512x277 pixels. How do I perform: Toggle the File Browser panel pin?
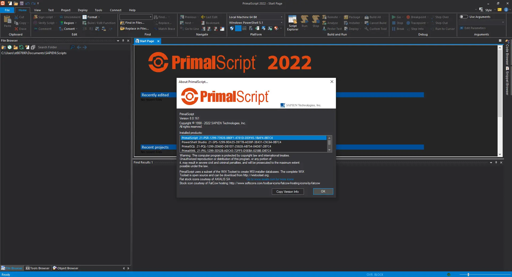(123, 41)
